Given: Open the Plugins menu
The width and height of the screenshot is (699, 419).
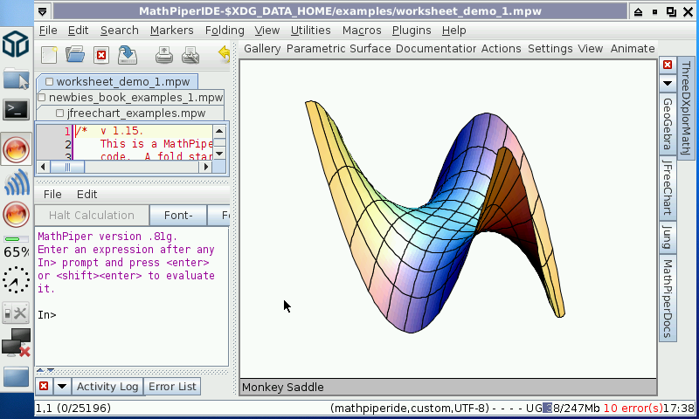Looking at the screenshot, I should [x=412, y=30].
